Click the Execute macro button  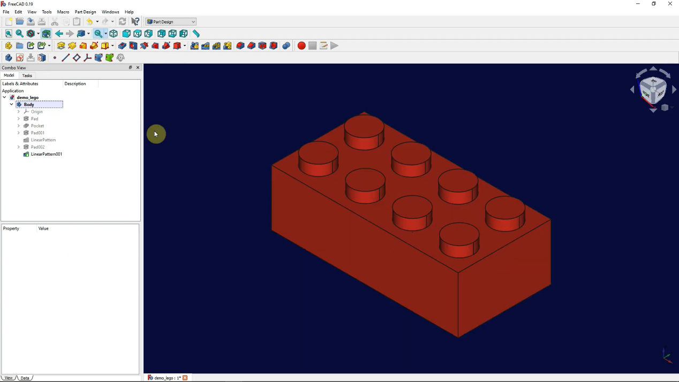334,45
